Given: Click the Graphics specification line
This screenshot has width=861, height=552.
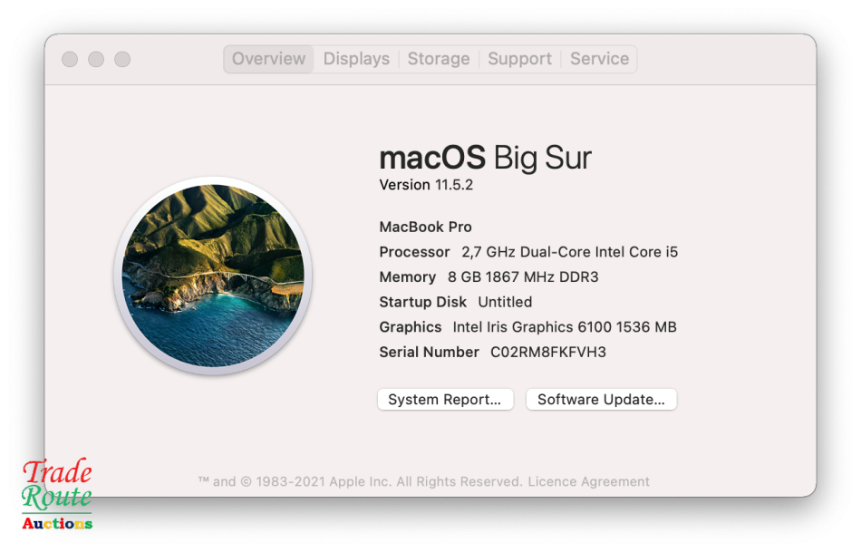Looking at the screenshot, I should pyautogui.click(x=527, y=326).
